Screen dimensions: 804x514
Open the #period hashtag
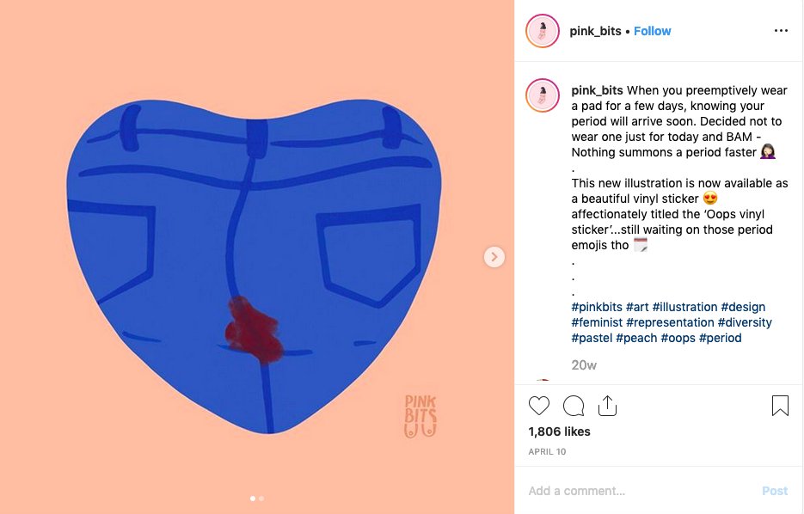pyautogui.click(x=720, y=338)
